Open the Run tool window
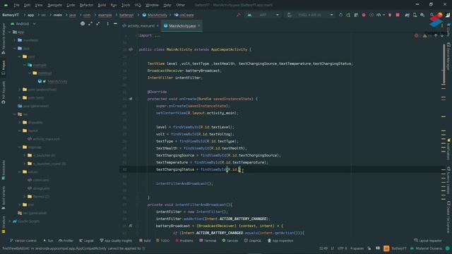The image size is (452, 254). click(x=48, y=241)
